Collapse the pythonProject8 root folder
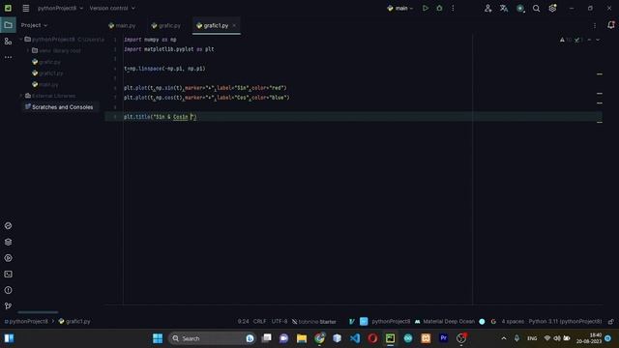Image resolution: width=619 pixels, height=348 pixels. (x=21, y=40)
